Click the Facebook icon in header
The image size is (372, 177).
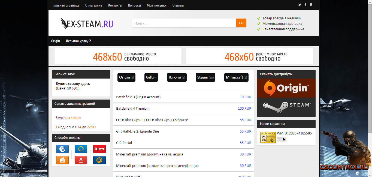tap(305, 5)
